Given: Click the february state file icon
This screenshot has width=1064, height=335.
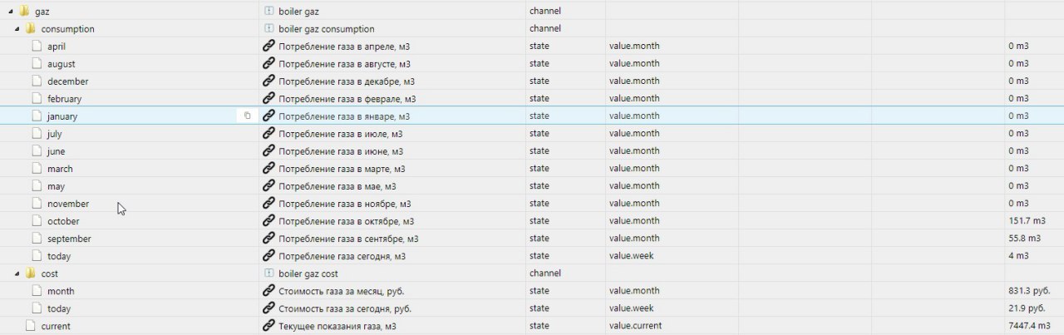Looking at the screenshot, I should [x=37, y=98].
